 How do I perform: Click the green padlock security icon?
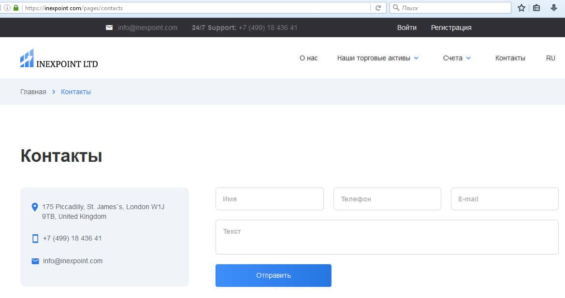16,8
